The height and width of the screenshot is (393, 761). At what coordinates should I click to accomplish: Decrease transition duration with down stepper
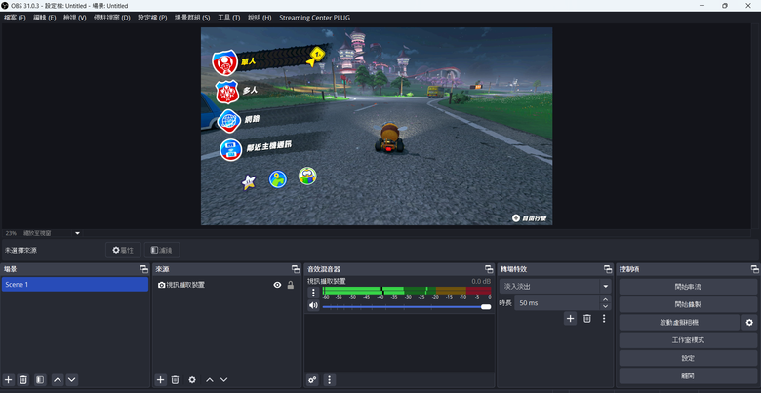tap(605, 306)
